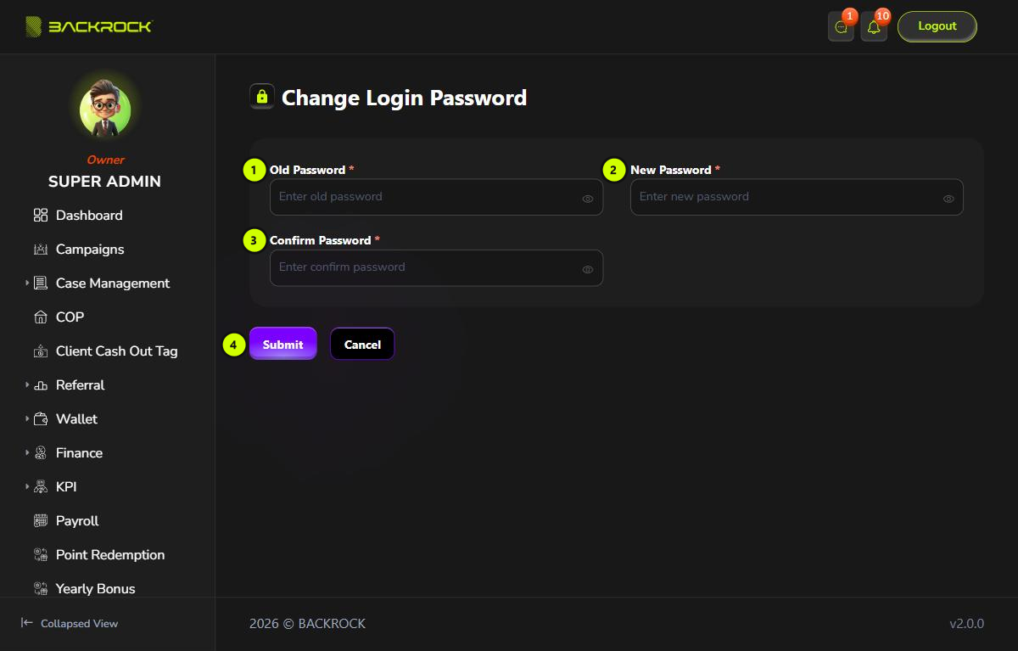Click the Logout button
The width and height of the screenshot is (1018, 651).
(937, 26)
